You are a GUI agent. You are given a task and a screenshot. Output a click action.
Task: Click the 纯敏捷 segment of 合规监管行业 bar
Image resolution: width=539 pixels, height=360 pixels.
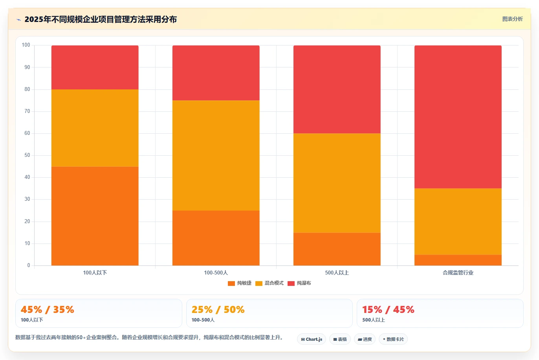tap(458, 260)
